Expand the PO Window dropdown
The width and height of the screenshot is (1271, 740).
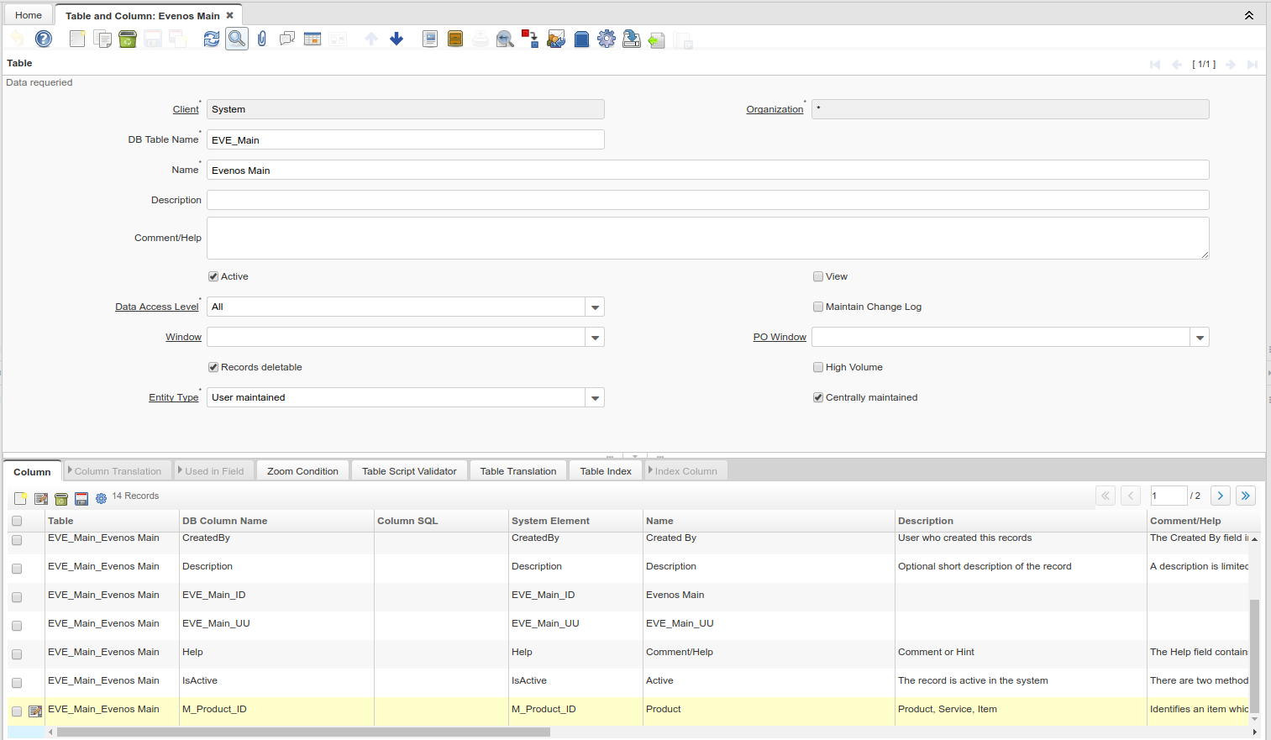click(1200, 338)
